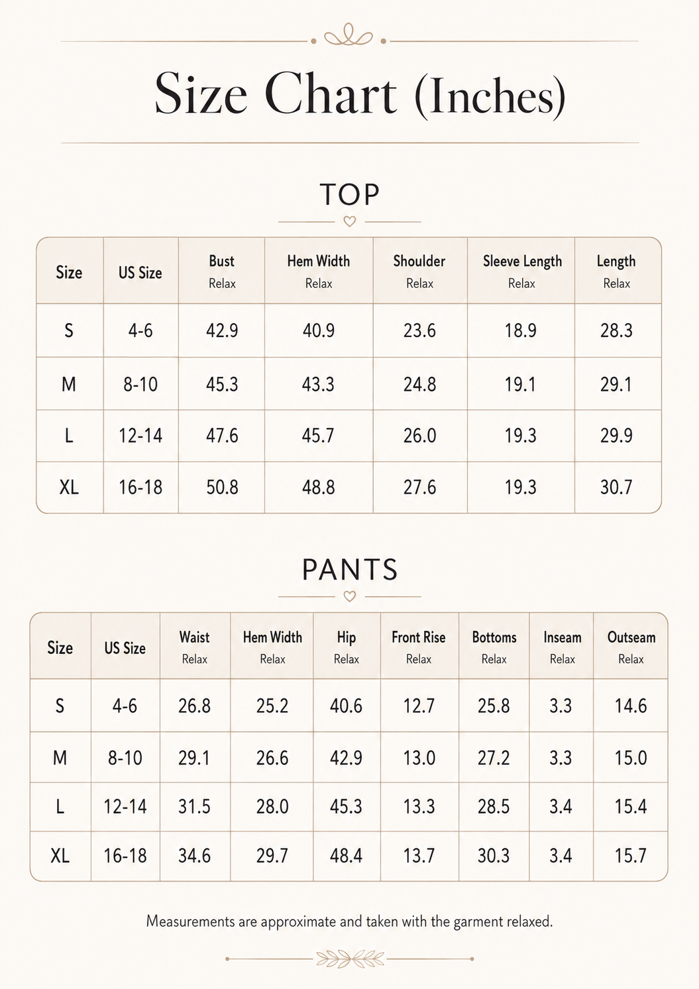Select the Size Chart (Inches) title
Image resolution: width=699 pixels, height=989 pixels.
coord(360,94)
